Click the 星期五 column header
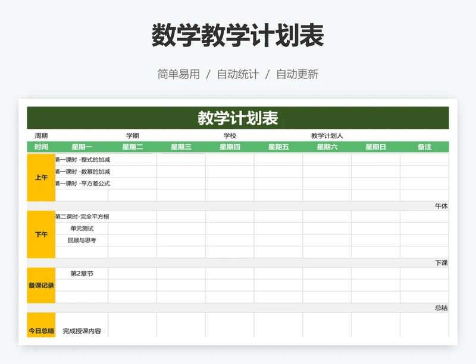476x364 pixels. (278, 147)
